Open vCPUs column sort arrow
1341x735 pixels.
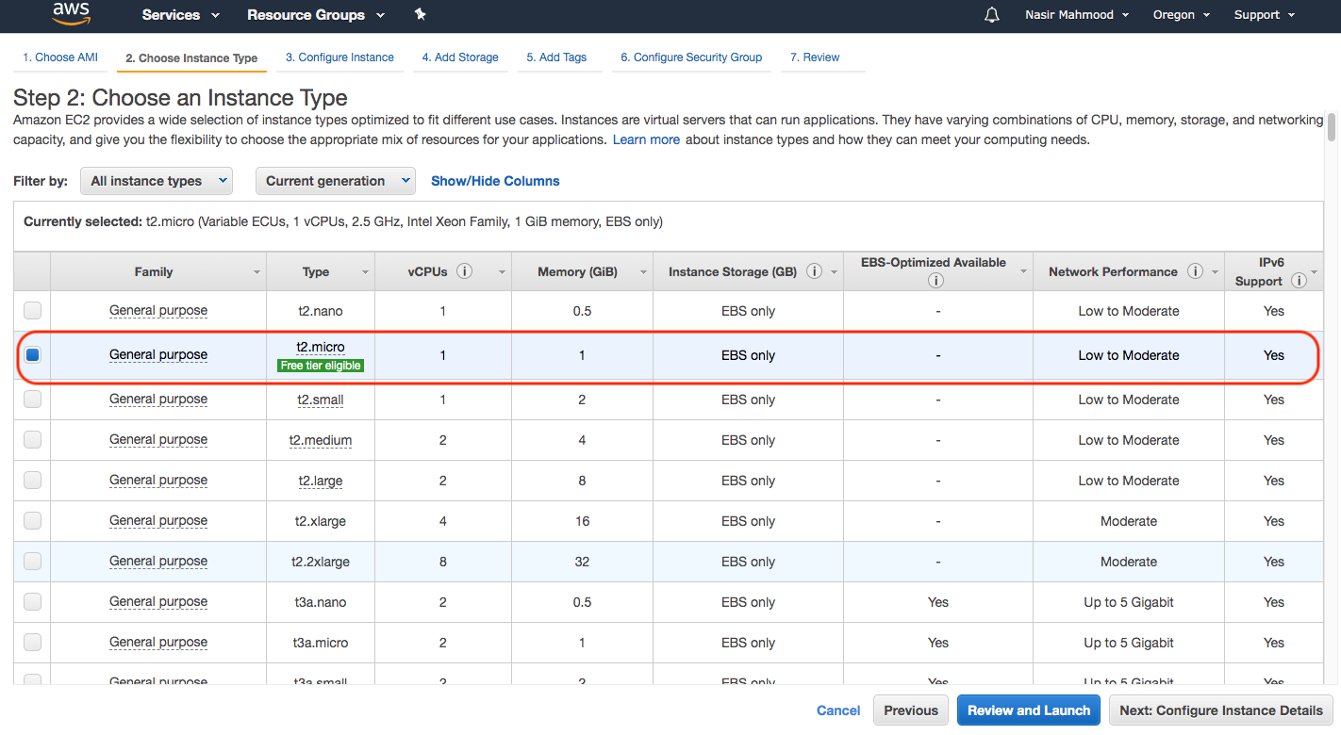click(502, 272)
